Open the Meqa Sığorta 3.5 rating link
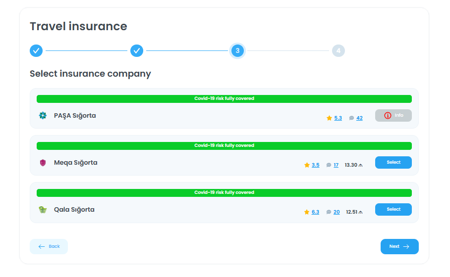 (x=316, y=165)
